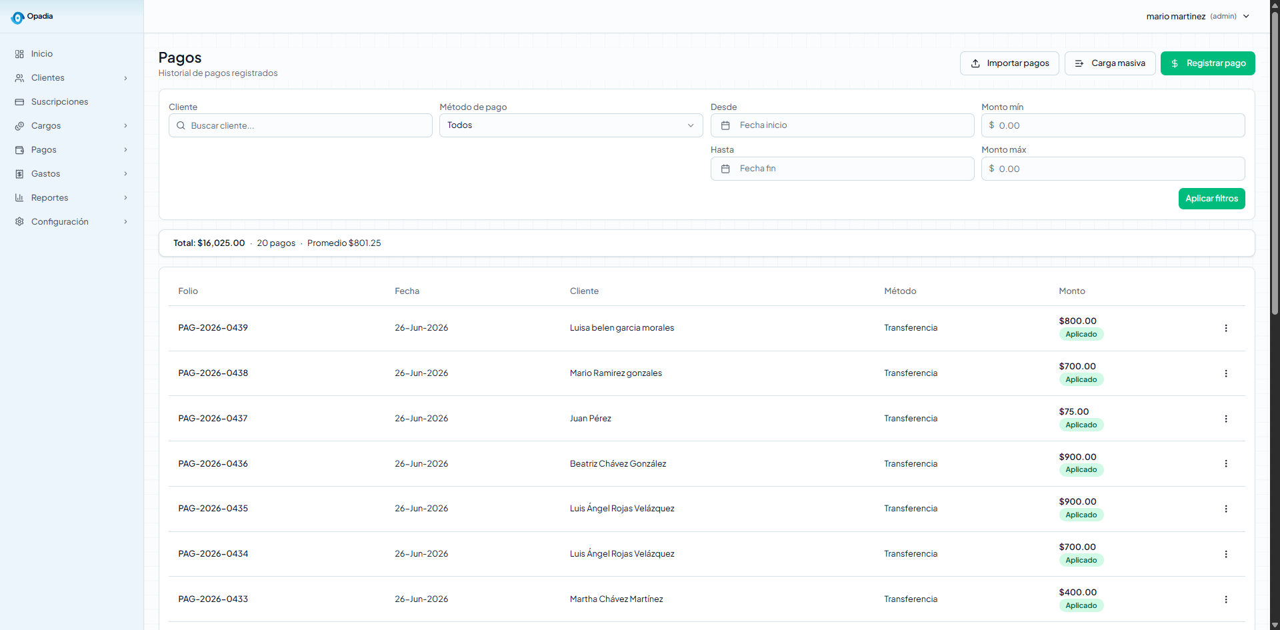
Task: Click the calendar icon in Fecha inicio
Action: tap(725, 125)
